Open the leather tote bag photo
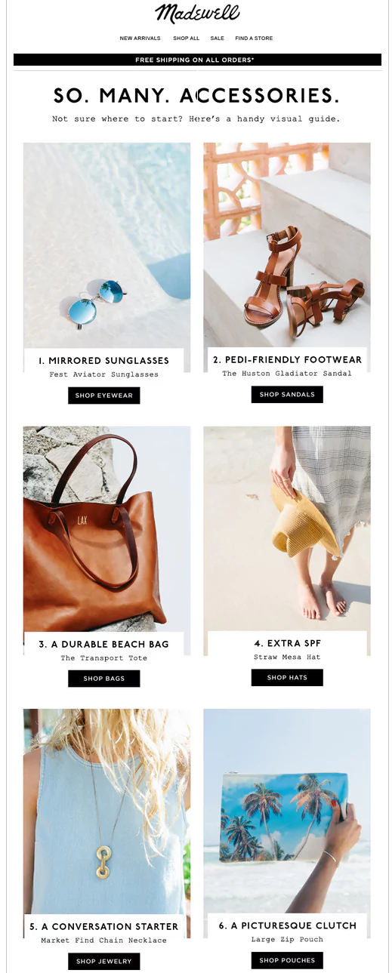 tap(106, 528)
